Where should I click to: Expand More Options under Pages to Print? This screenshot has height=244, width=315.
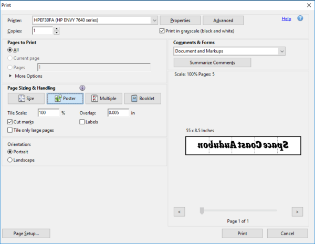coord(26,76)
